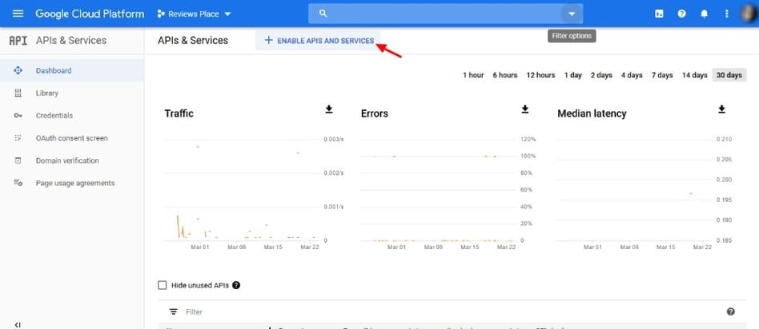Open Cloud Shell terminal icon

(660, 14)
